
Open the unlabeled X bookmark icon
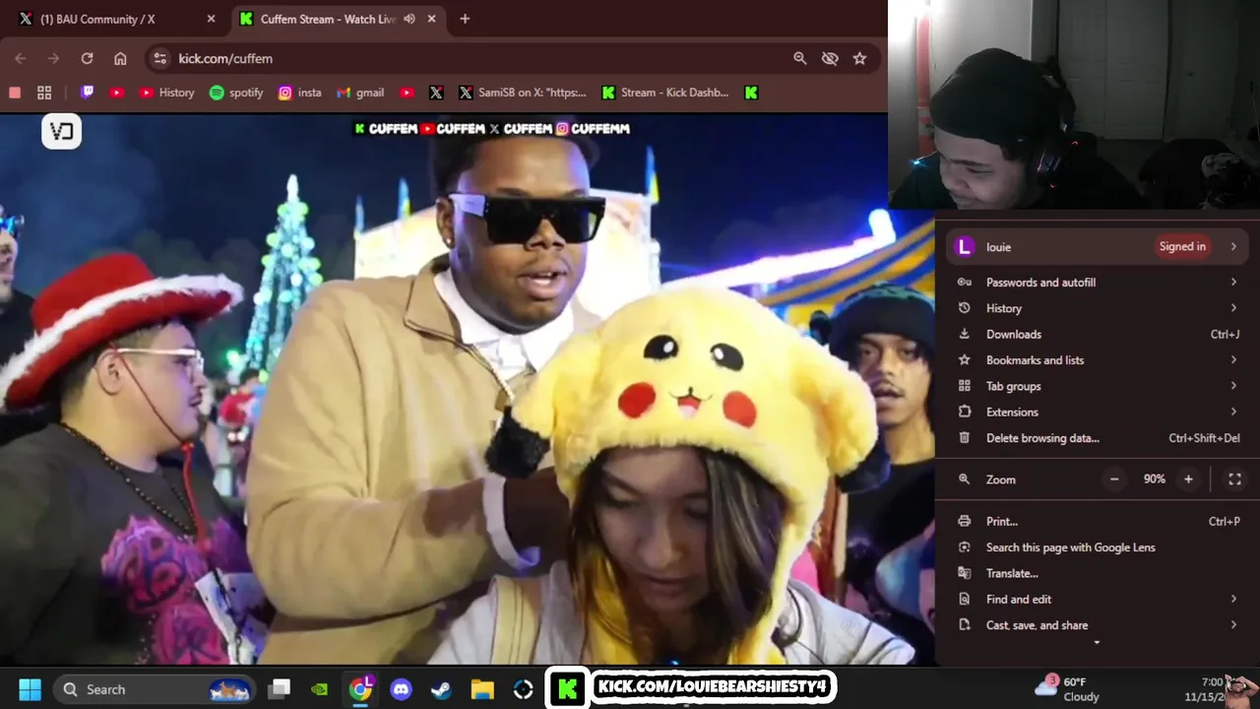coord(436,93)
